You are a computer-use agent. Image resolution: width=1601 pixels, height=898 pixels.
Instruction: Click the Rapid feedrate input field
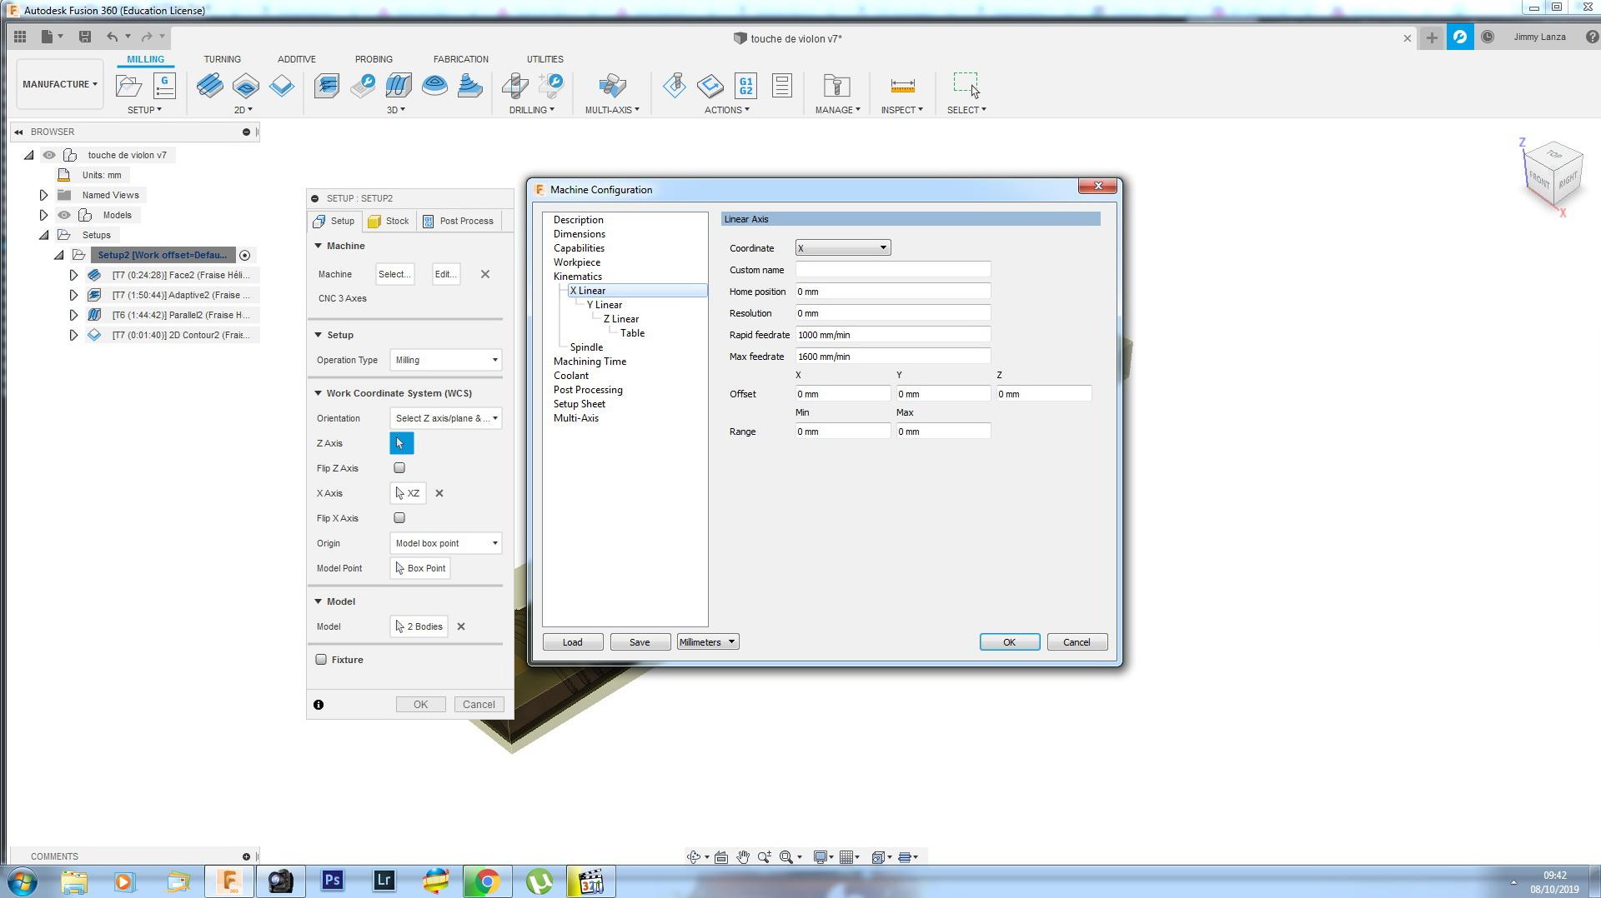892,335
